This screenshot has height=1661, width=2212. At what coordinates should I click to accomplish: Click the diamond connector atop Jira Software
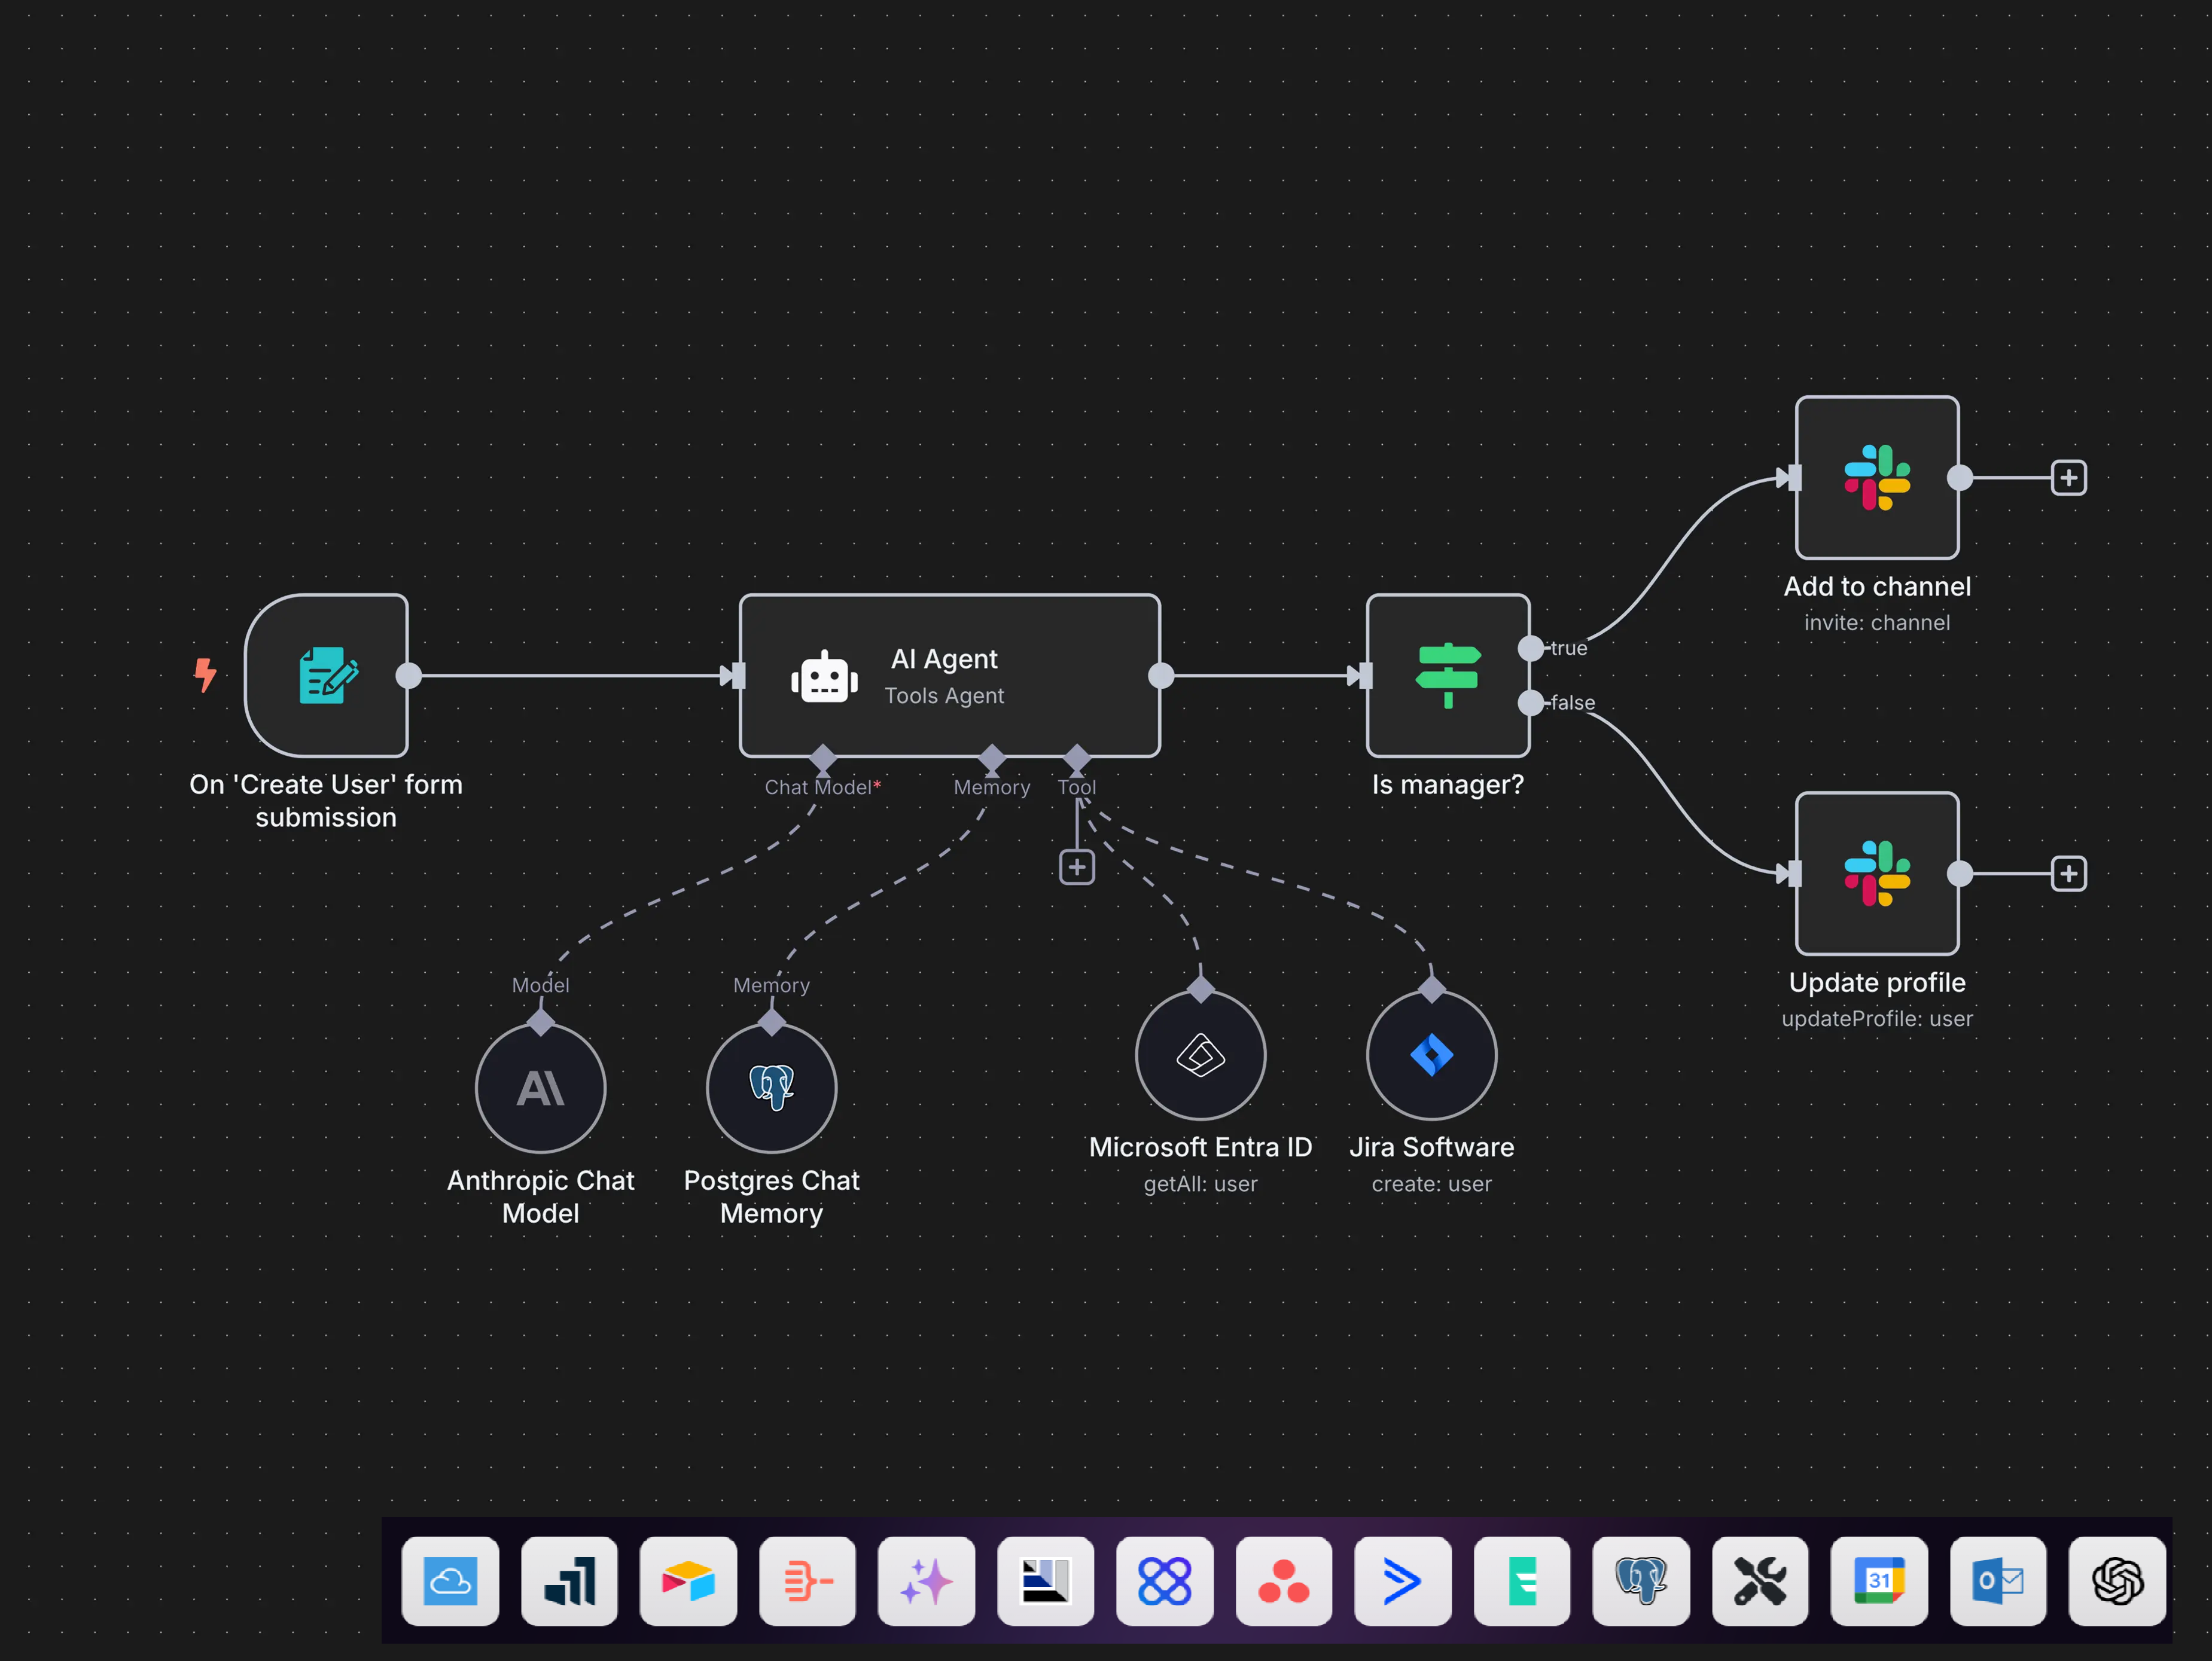[1432, 990]
